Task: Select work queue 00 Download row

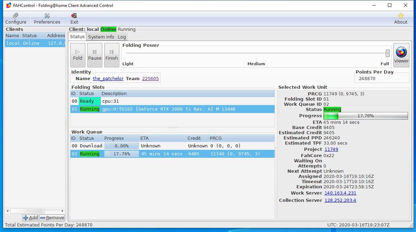Action: [x=172, y=146]
